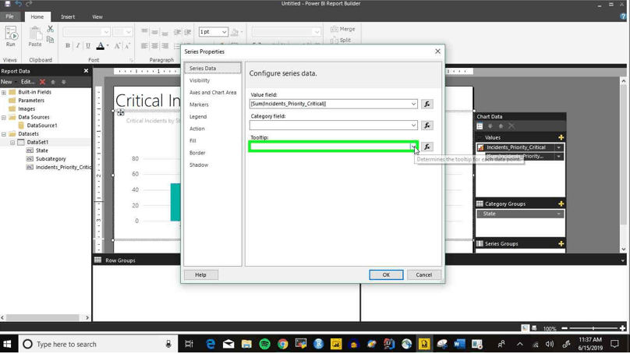Image resolution: width=630 pixels, height=354 pixels.
Task: Click the Split cells option
Action: 341,41
